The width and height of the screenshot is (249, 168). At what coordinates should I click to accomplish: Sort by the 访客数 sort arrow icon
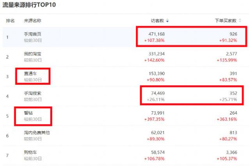167,21
